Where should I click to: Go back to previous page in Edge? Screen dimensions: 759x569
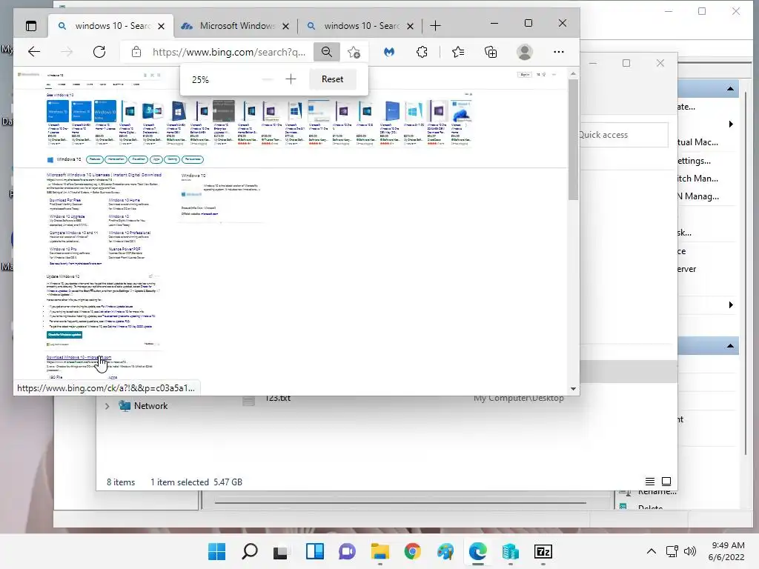point(34,52)
